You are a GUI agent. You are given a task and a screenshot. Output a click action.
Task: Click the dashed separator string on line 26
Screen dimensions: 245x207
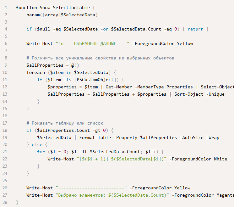point(91,188)
